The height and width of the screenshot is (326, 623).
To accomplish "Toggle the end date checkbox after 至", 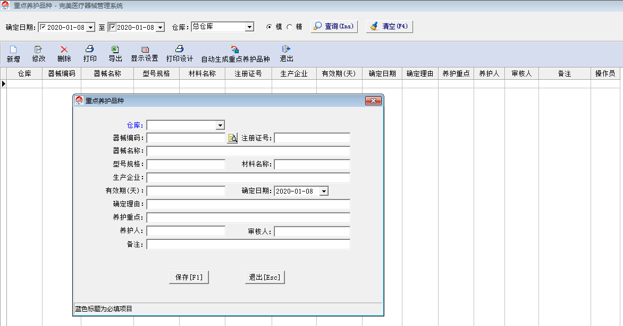I will pyautogui.click(x=112, y=27).
